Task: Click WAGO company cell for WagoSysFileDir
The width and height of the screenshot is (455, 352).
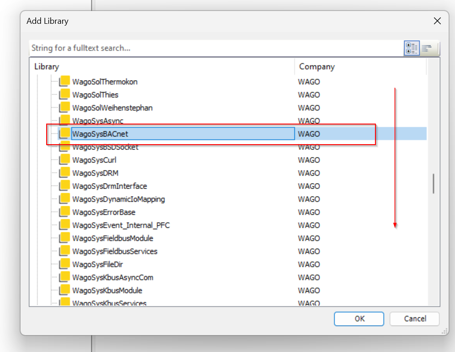Action: coord(309,265)
